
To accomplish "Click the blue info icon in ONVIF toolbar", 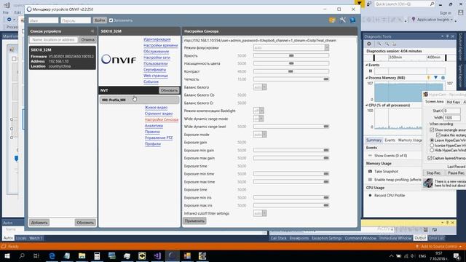I will click(x=352, y=20).
